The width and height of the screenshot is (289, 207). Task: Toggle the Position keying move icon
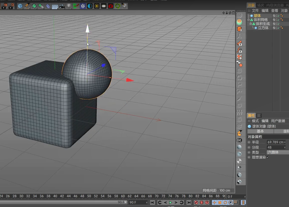(x=214, y=203)
